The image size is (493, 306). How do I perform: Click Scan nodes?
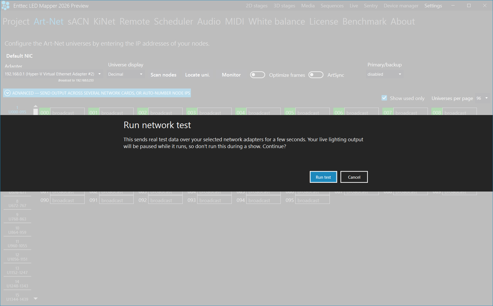(164, 75)
